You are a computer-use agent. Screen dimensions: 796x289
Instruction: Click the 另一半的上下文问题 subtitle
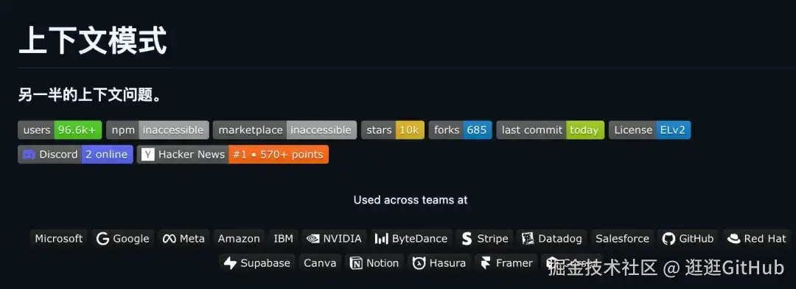(91, 95)
